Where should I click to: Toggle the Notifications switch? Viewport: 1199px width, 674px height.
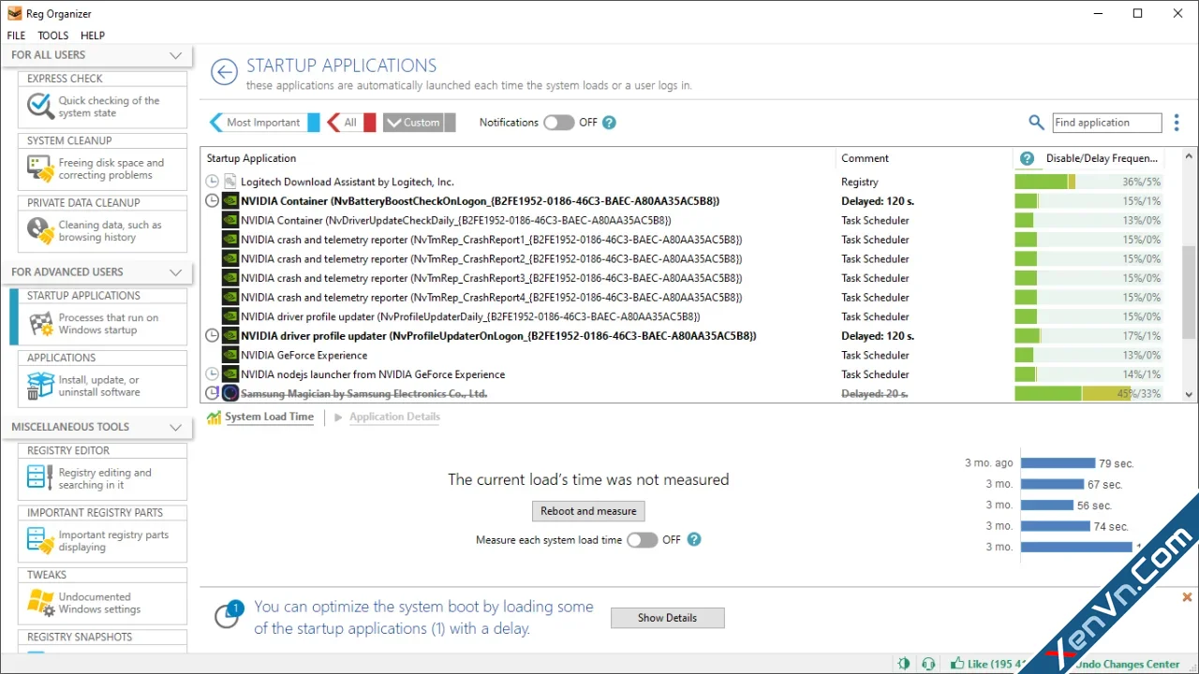pos(559,123)
